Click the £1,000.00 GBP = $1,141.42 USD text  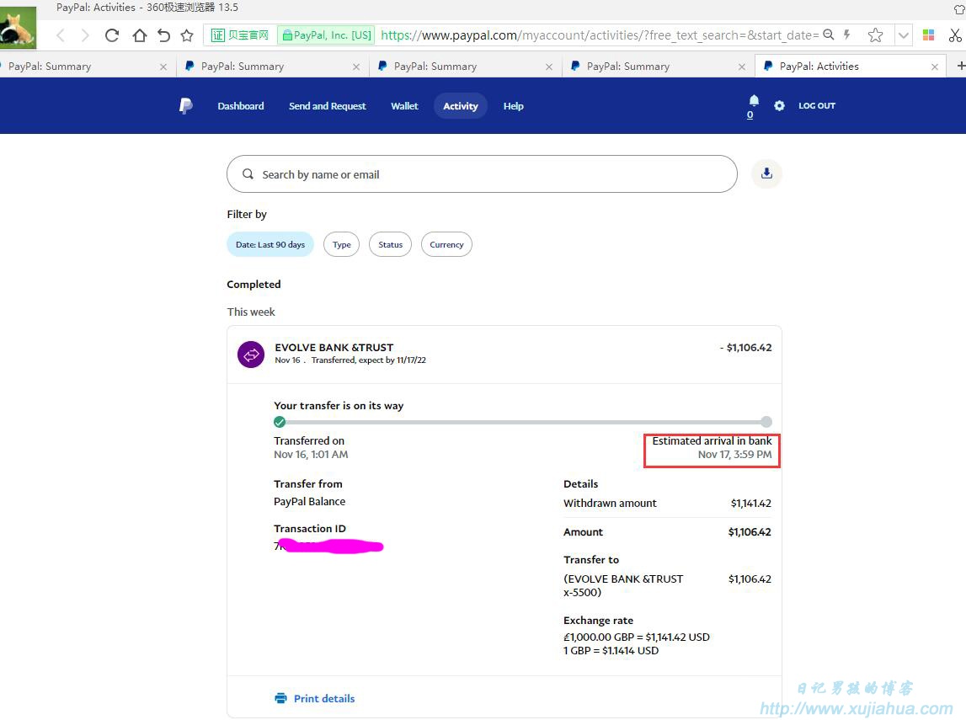[637, 637]
